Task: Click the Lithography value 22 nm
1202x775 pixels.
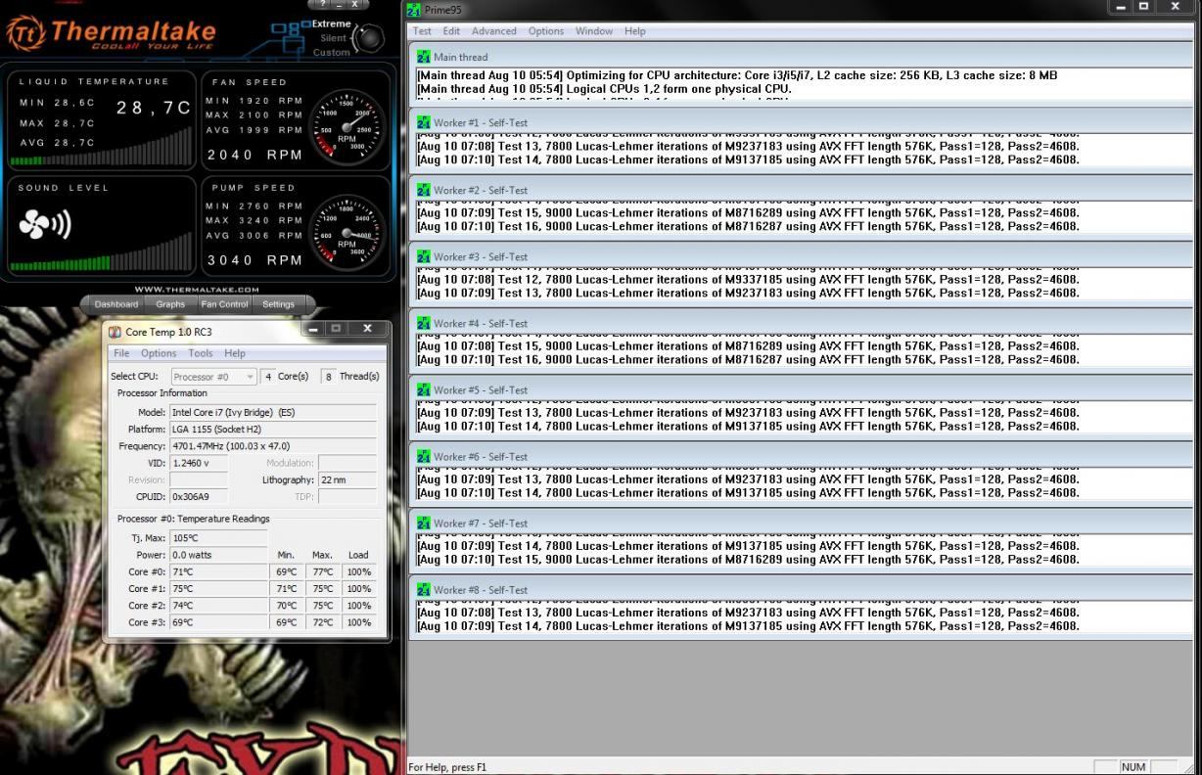Action: coord(347,479)
